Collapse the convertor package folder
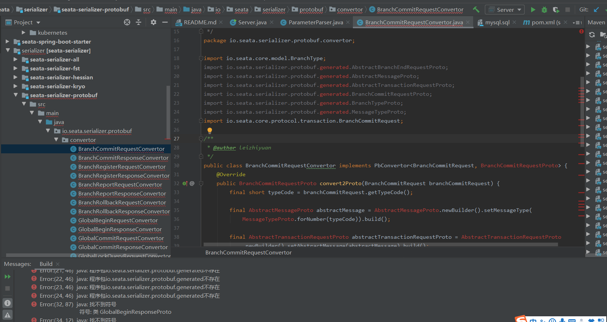Screen dimensions: 607x322 point(56,140)
